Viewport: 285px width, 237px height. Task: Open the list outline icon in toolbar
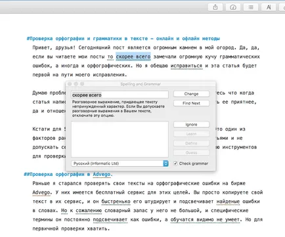coord(251,7)
